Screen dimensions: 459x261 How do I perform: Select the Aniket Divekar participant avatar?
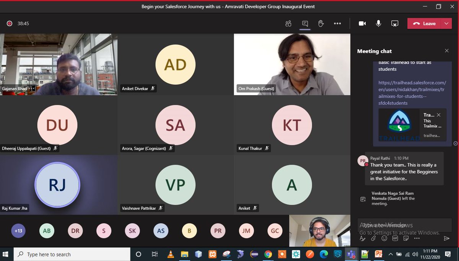tap(175, 64)
